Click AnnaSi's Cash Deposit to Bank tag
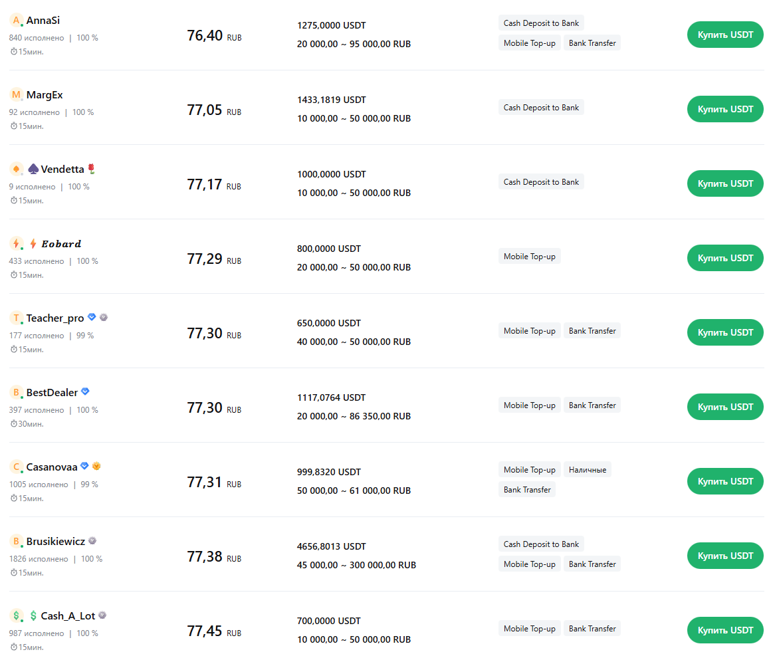The image size is (769, 662). pyautogui.click(x=541, y=23)
